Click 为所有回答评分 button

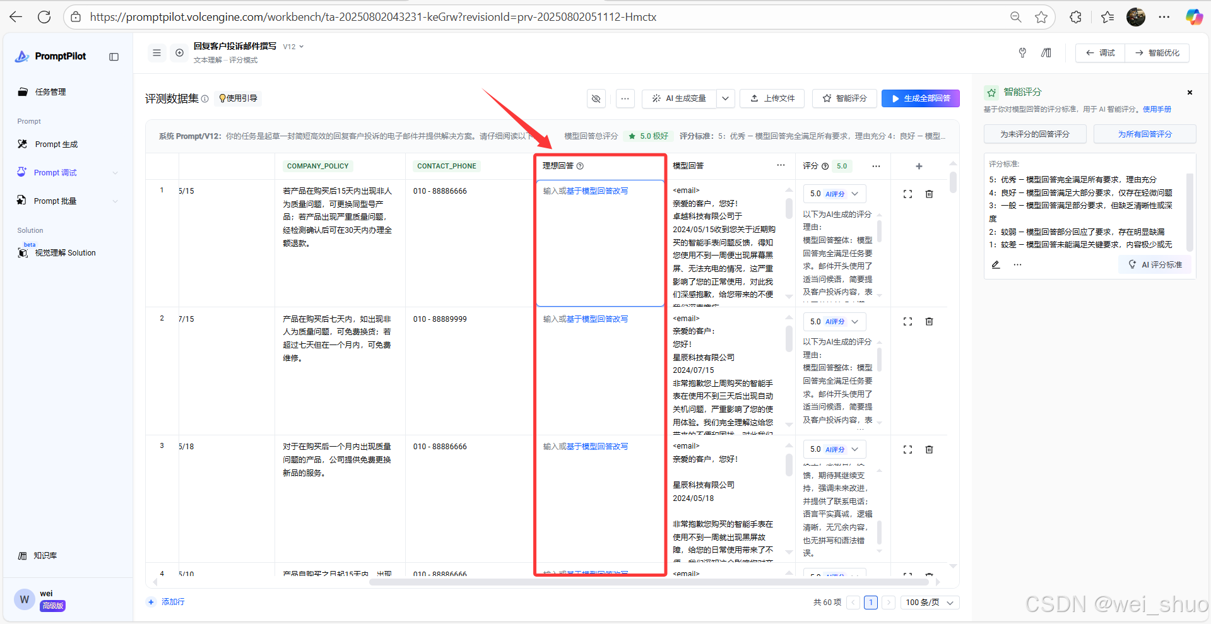click(1145, 134)
